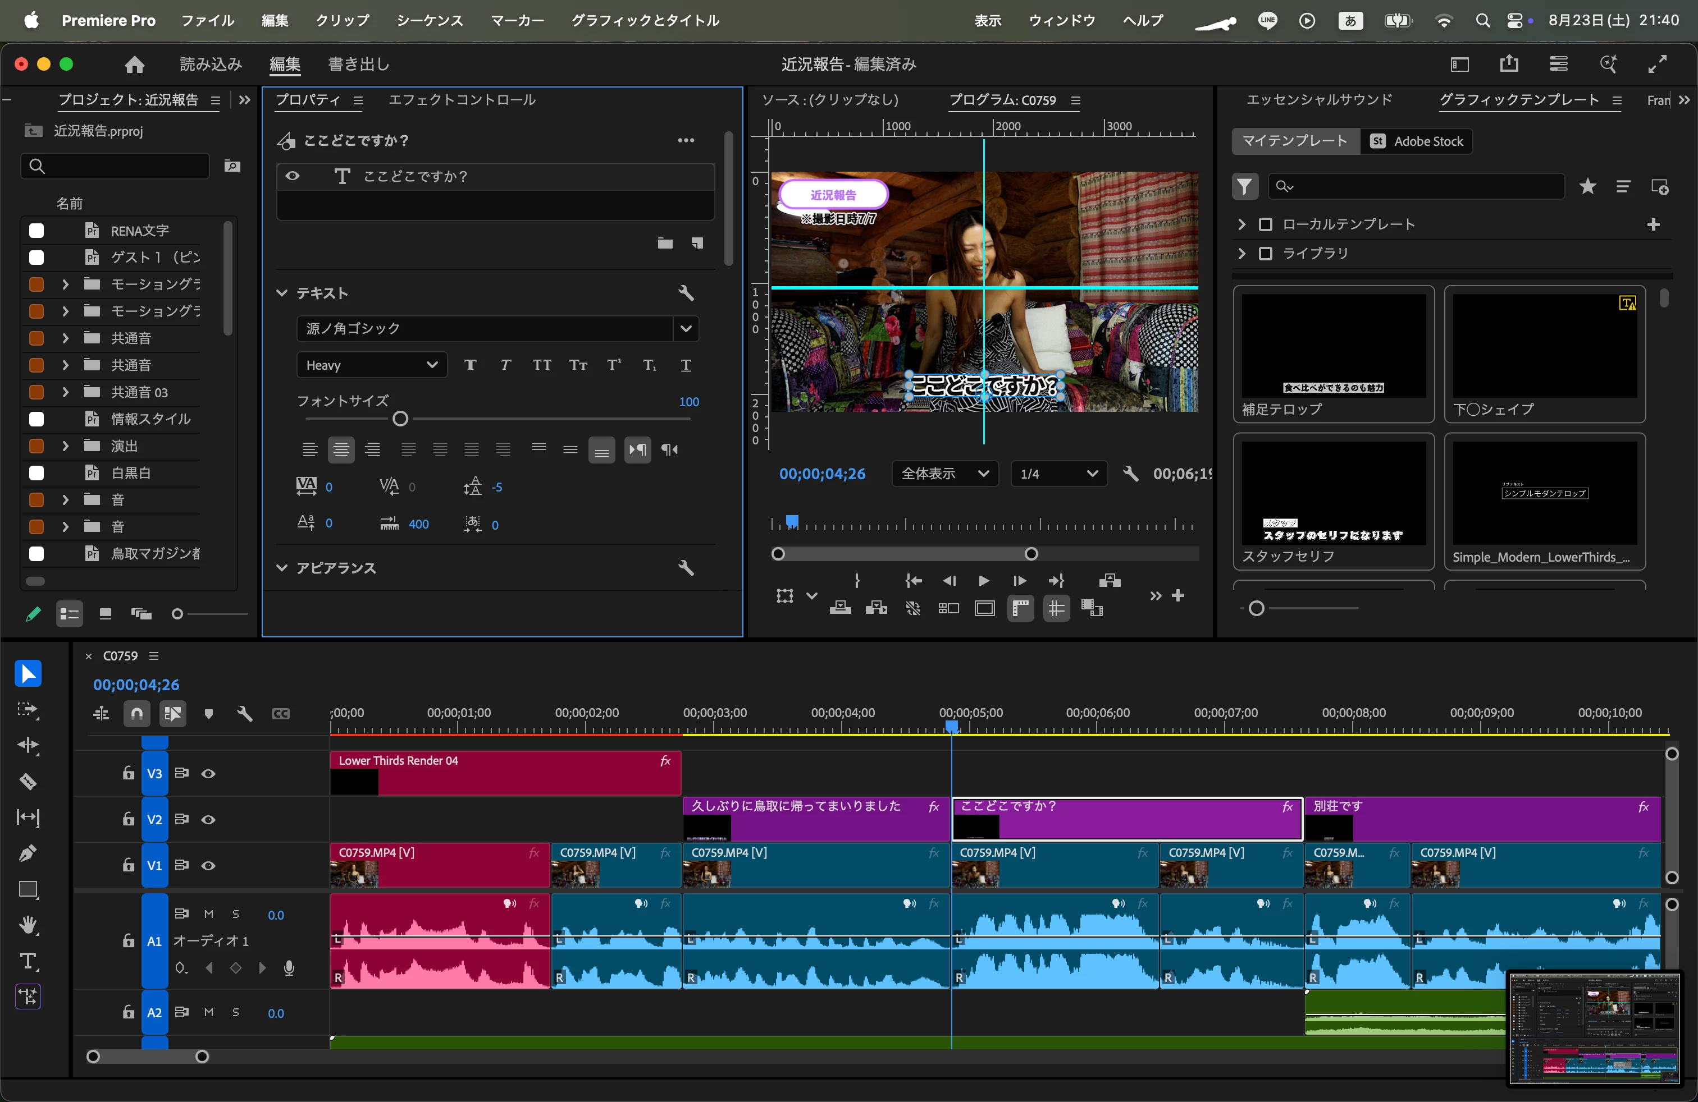
Task: Adjust the font size slider
Action: [x=400, y=419]
